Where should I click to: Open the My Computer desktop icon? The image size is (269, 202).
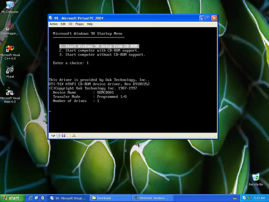10,7
